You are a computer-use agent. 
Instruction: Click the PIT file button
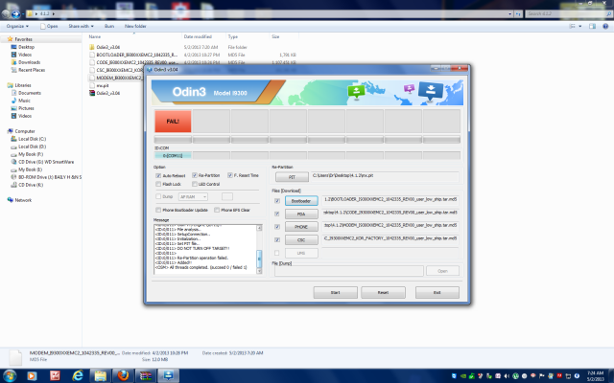291,176
